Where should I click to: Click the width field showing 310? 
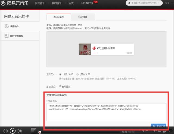(66, 74)
